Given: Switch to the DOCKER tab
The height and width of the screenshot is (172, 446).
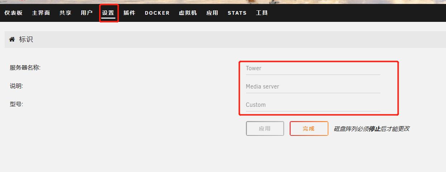Looking at the screenshot, I should pos(157,13).
